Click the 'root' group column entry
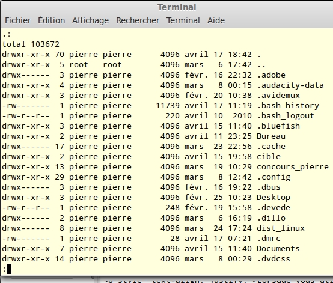 click(112, 65)
